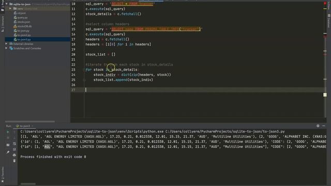The height and width of the screenshot is (186, 331).
Task: Expand the venv folder
Action: tap(10, 9)
